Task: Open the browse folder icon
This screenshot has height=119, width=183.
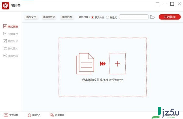Action: 152,17
